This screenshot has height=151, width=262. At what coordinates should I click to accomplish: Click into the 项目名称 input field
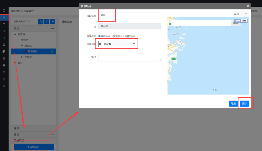(x=130, y=15)
